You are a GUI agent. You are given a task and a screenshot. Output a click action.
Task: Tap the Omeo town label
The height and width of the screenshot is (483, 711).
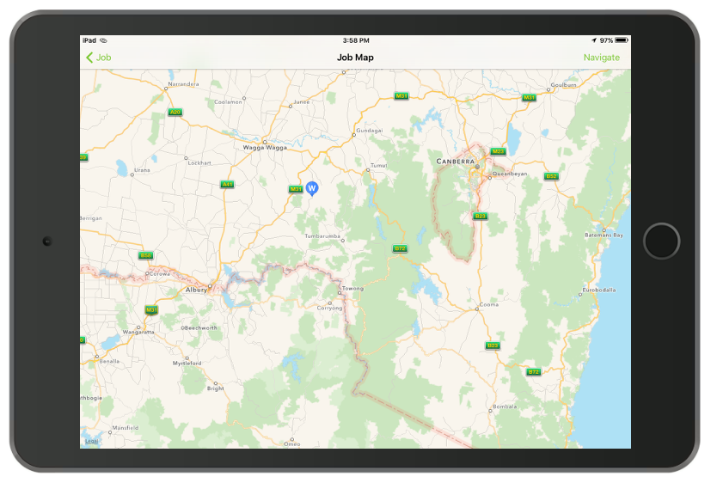point(292,444)
